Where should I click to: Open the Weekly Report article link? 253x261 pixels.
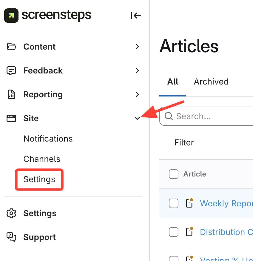226,203
